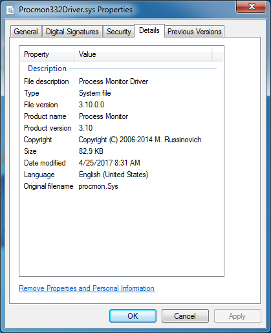The width and height of the screenshot is (271, 333).
Task: Open the Security tab
Action: (x=119, y=32)
